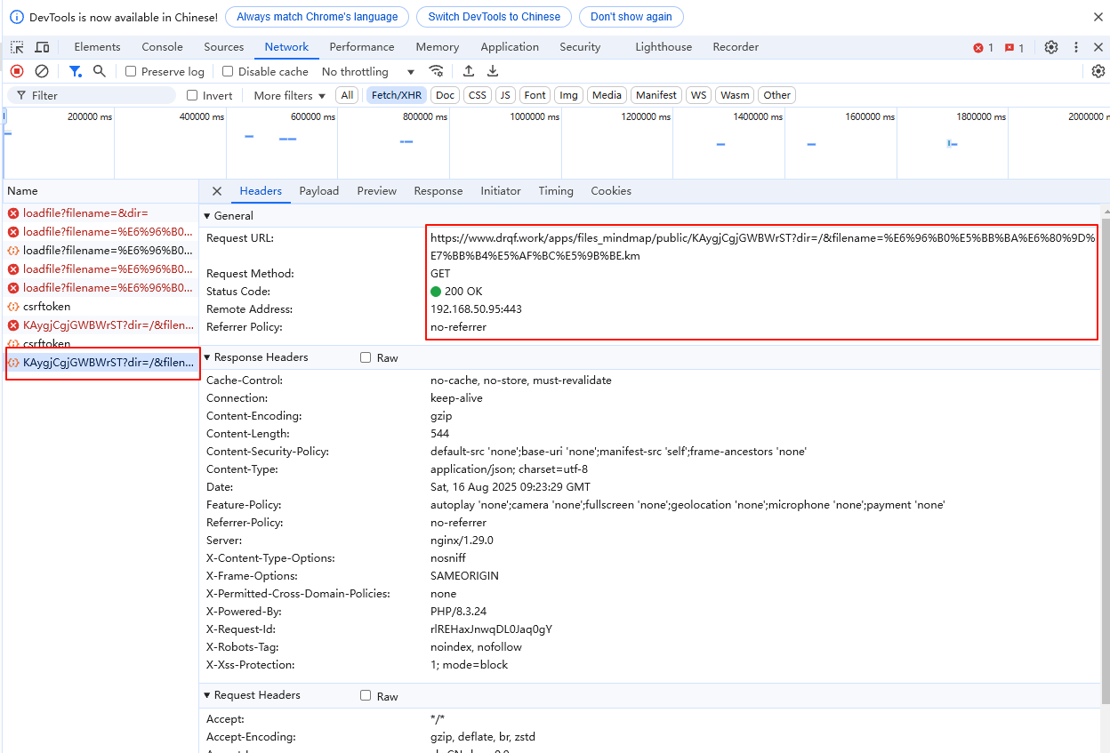Viewport: 1110px width, 753px height.
Task: Toggle the Wasm filter
Action: pyautogui.click(x=735, y=95)
